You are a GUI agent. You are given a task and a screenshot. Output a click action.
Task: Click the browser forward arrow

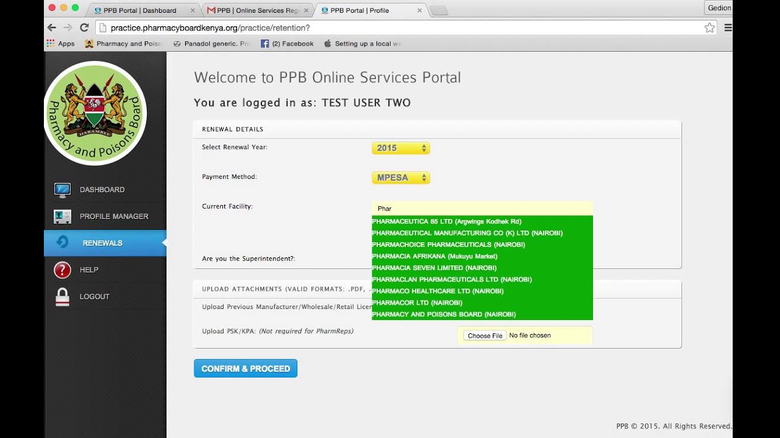click(x=68, y=27)
